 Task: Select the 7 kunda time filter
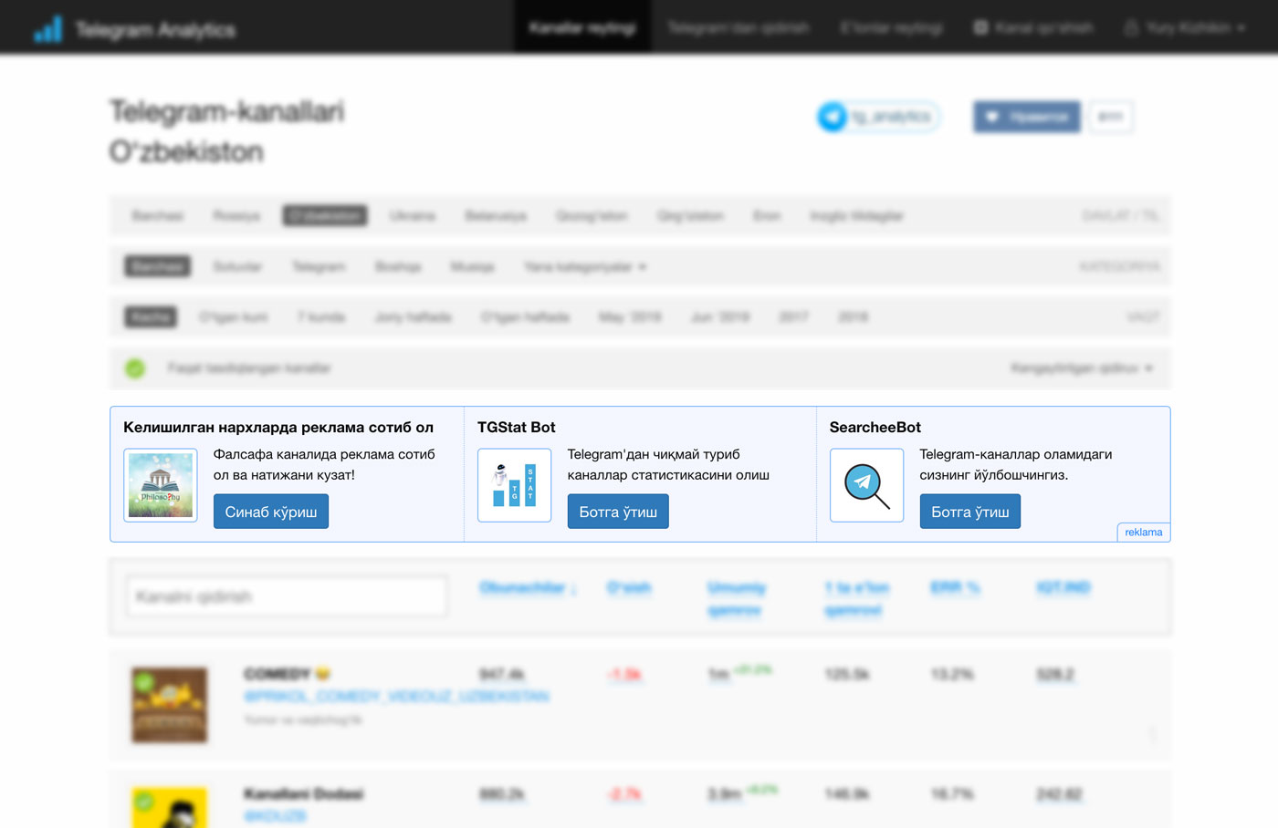(321, 317)
